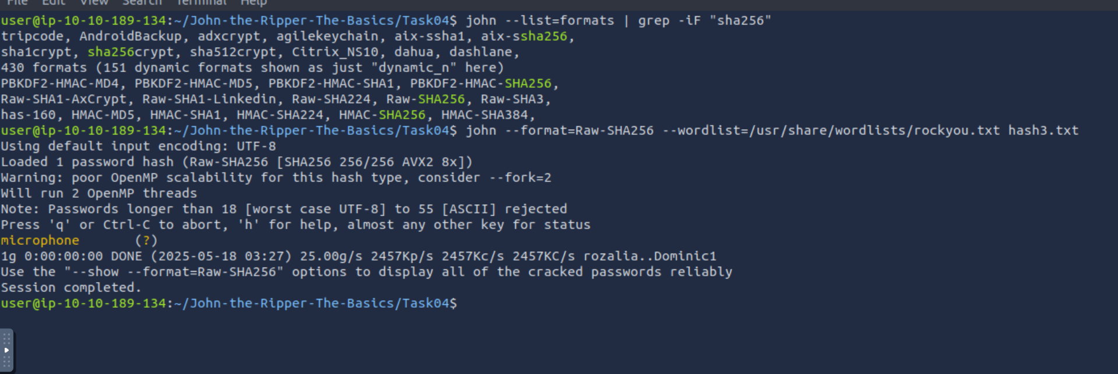Open the Help menu
This screenshot has width=1118, height=374.
click(254, 2)
